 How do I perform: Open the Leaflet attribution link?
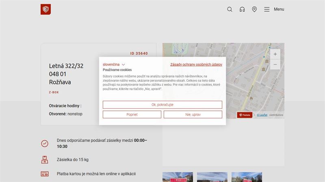262,115
